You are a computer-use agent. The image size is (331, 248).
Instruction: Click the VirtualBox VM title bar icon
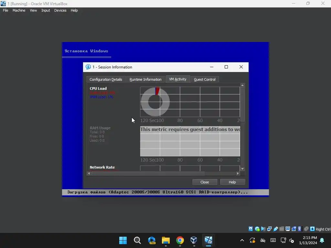(3, 4)
